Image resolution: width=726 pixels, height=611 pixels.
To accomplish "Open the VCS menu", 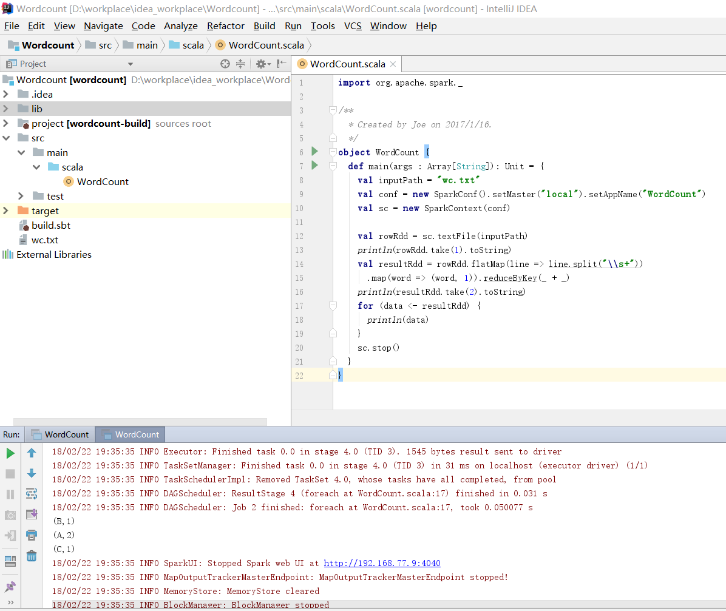I will point(353,26).
